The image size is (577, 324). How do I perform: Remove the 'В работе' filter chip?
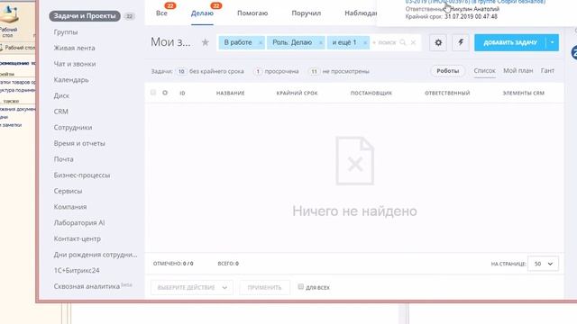[x=261, y=43]
